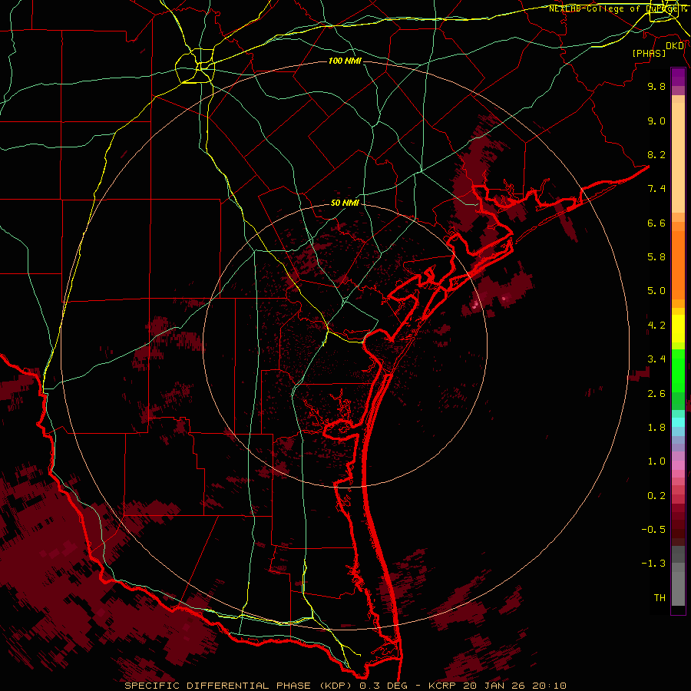
Task: Click "SPECIFIC DIFFERENTIAL PHASE (KDP)" in the caption
Action: point(240,686)
